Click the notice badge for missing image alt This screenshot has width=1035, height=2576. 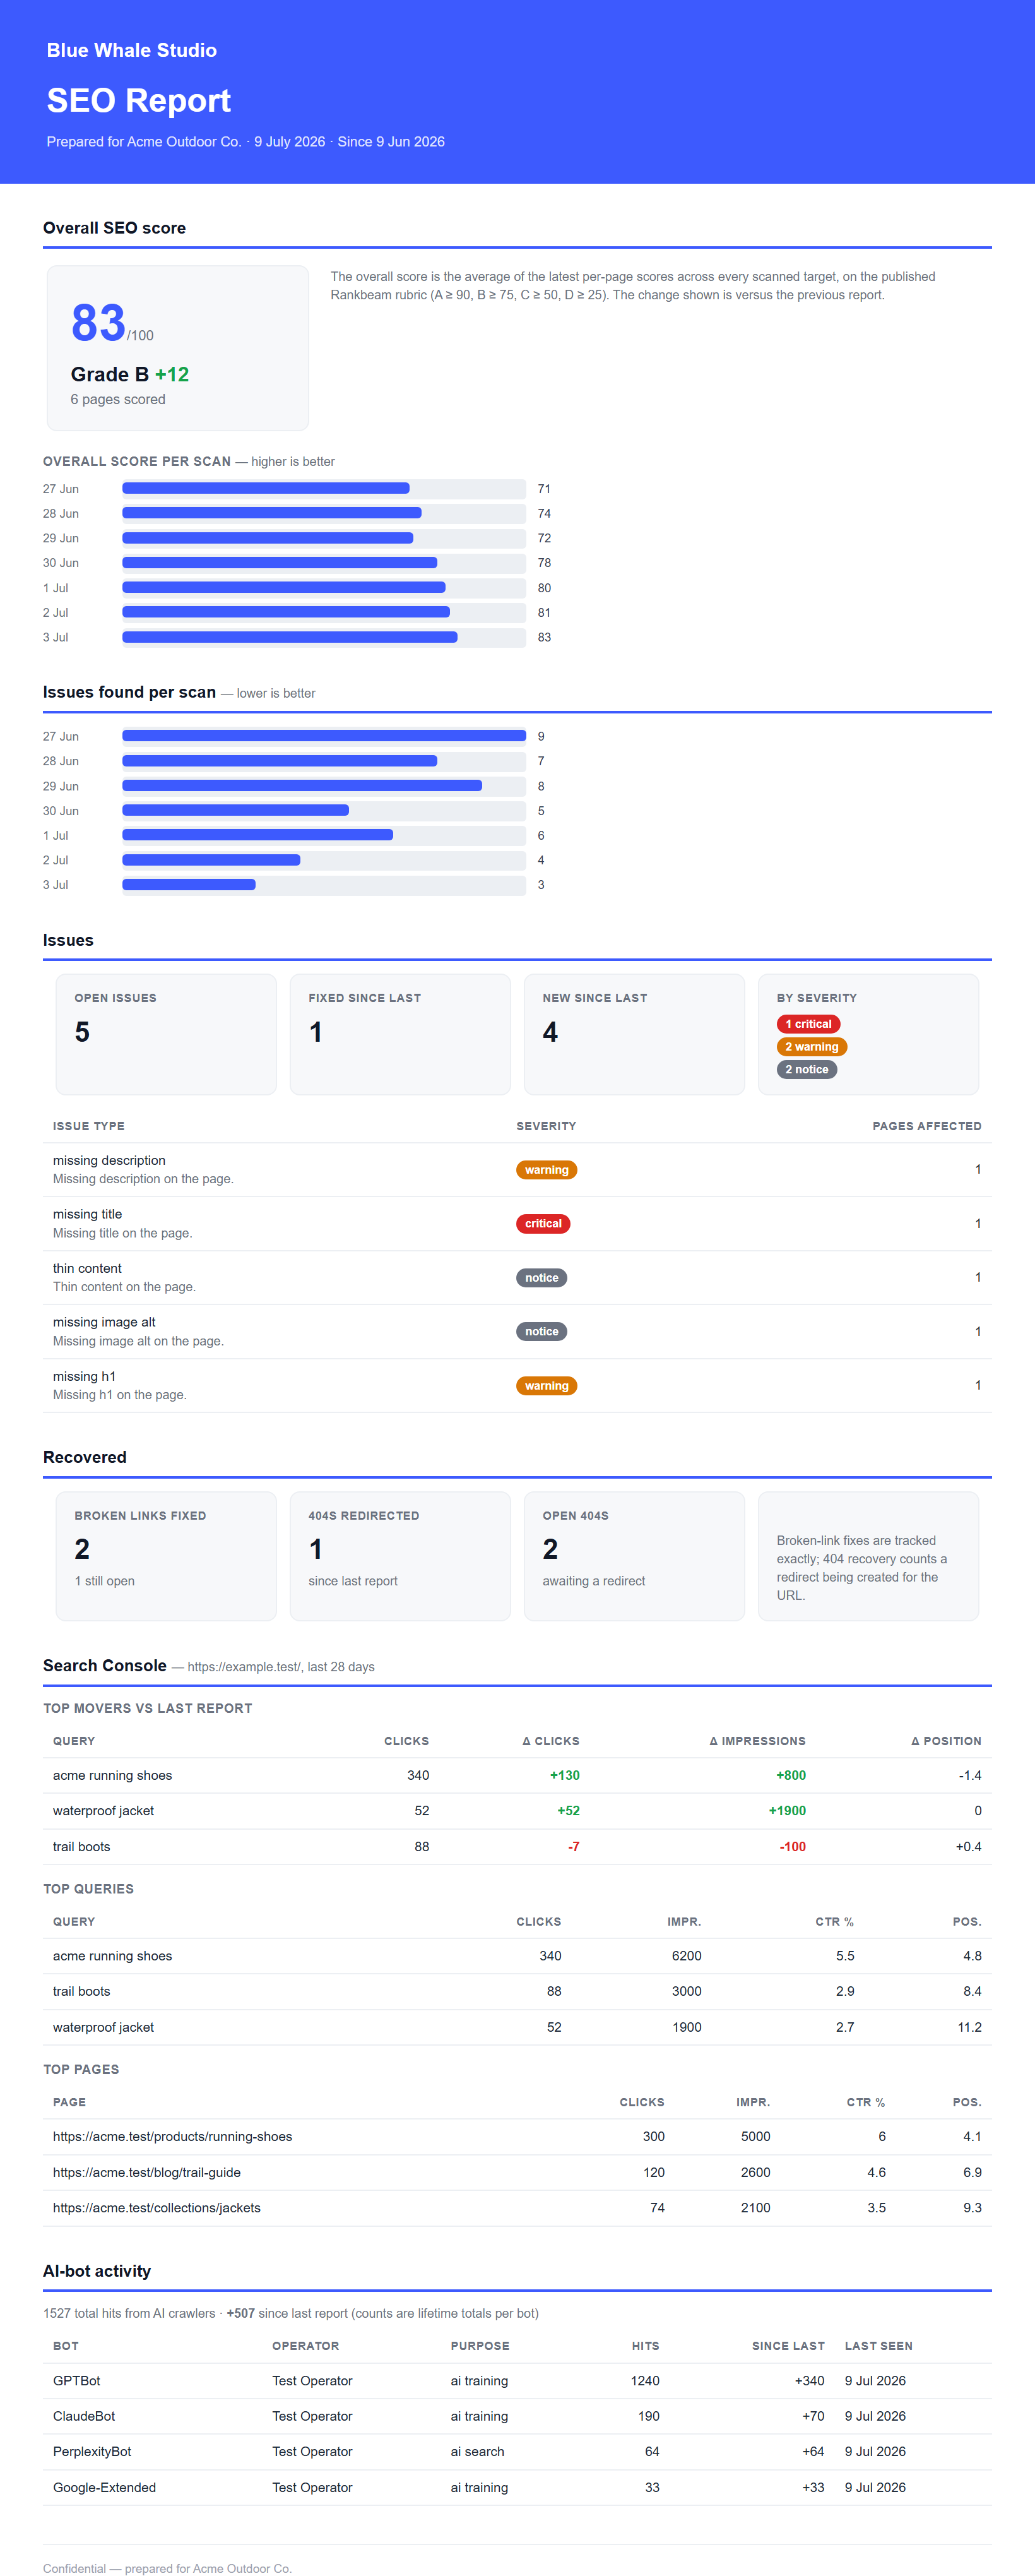[x=541, y=1332]
